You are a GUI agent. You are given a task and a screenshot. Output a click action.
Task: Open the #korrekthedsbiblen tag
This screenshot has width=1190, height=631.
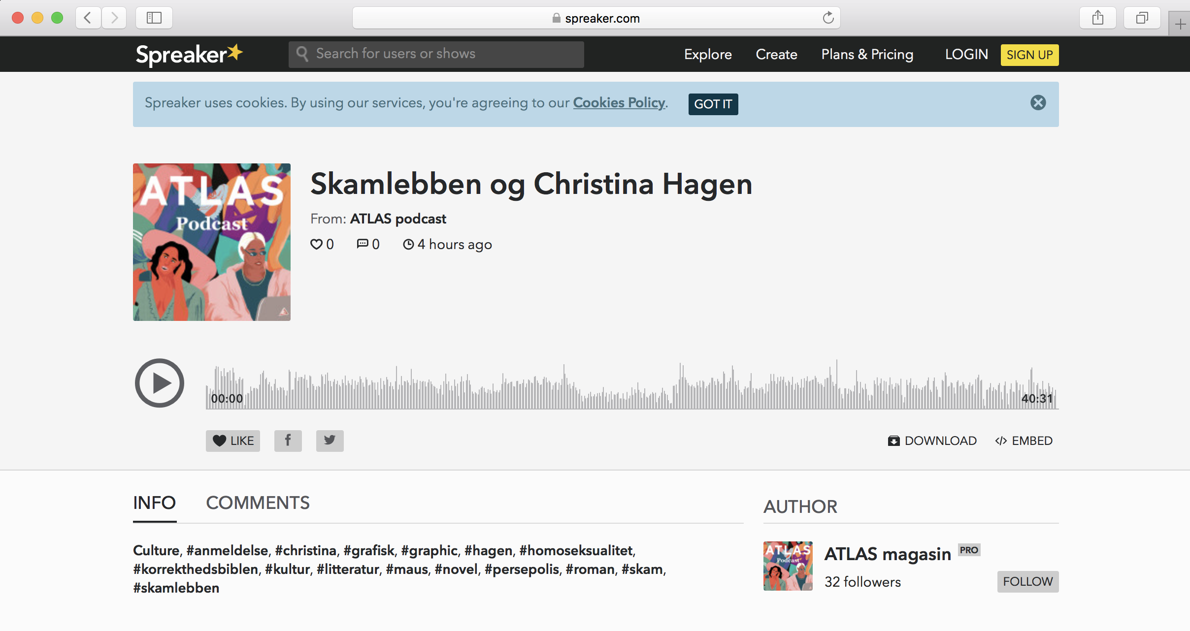click(x=196, y=569)
